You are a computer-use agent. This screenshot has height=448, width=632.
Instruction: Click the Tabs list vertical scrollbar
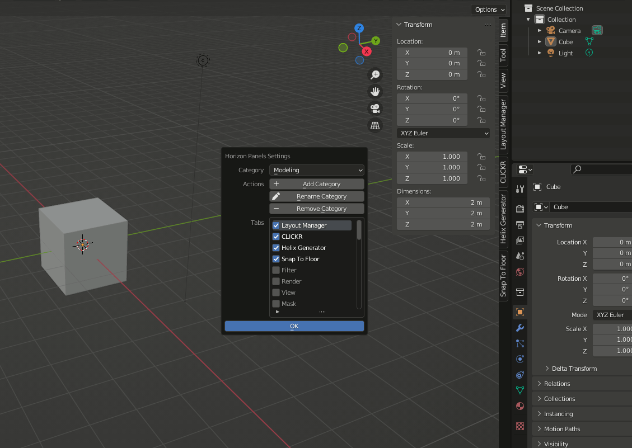click(359, 230)
